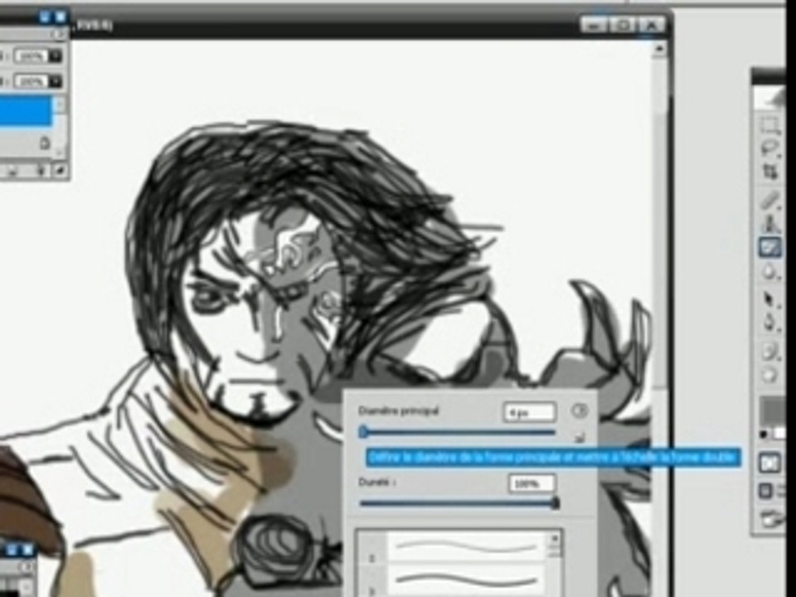This screenshot has width=796, height=597.
Task: Click the Dureté slider handle
Action: point(556,503)
